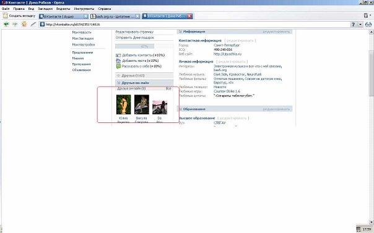374x233 pixels.
Task: Open the web-site link in contact info
Action: point(227,54)
